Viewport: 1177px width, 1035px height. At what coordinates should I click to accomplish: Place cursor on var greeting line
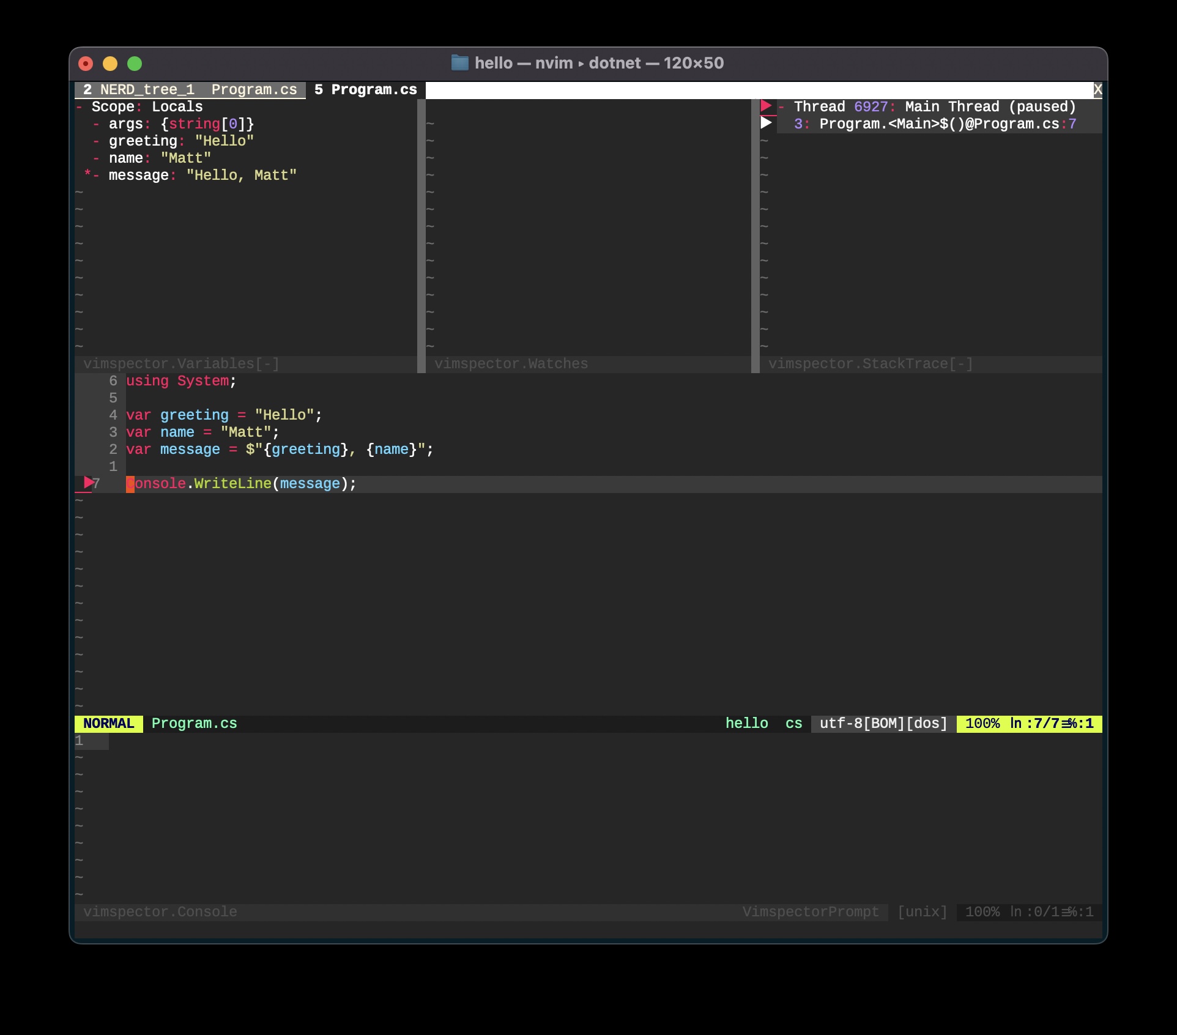tap(225, 415)
